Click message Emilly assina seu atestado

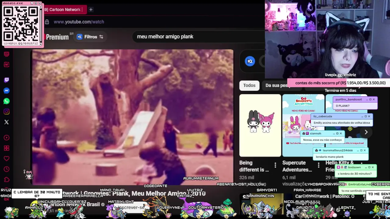point(342,123)
